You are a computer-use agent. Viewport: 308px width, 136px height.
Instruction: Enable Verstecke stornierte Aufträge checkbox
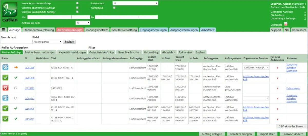[77, 3]
